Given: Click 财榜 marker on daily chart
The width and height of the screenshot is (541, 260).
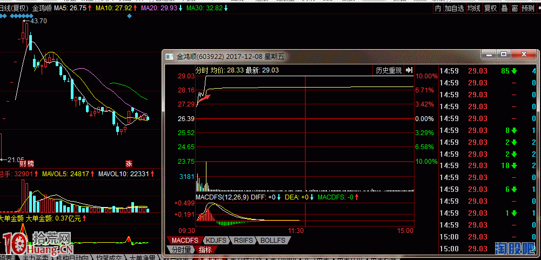Looking at the screenshot, I should [x=26, y=163].
